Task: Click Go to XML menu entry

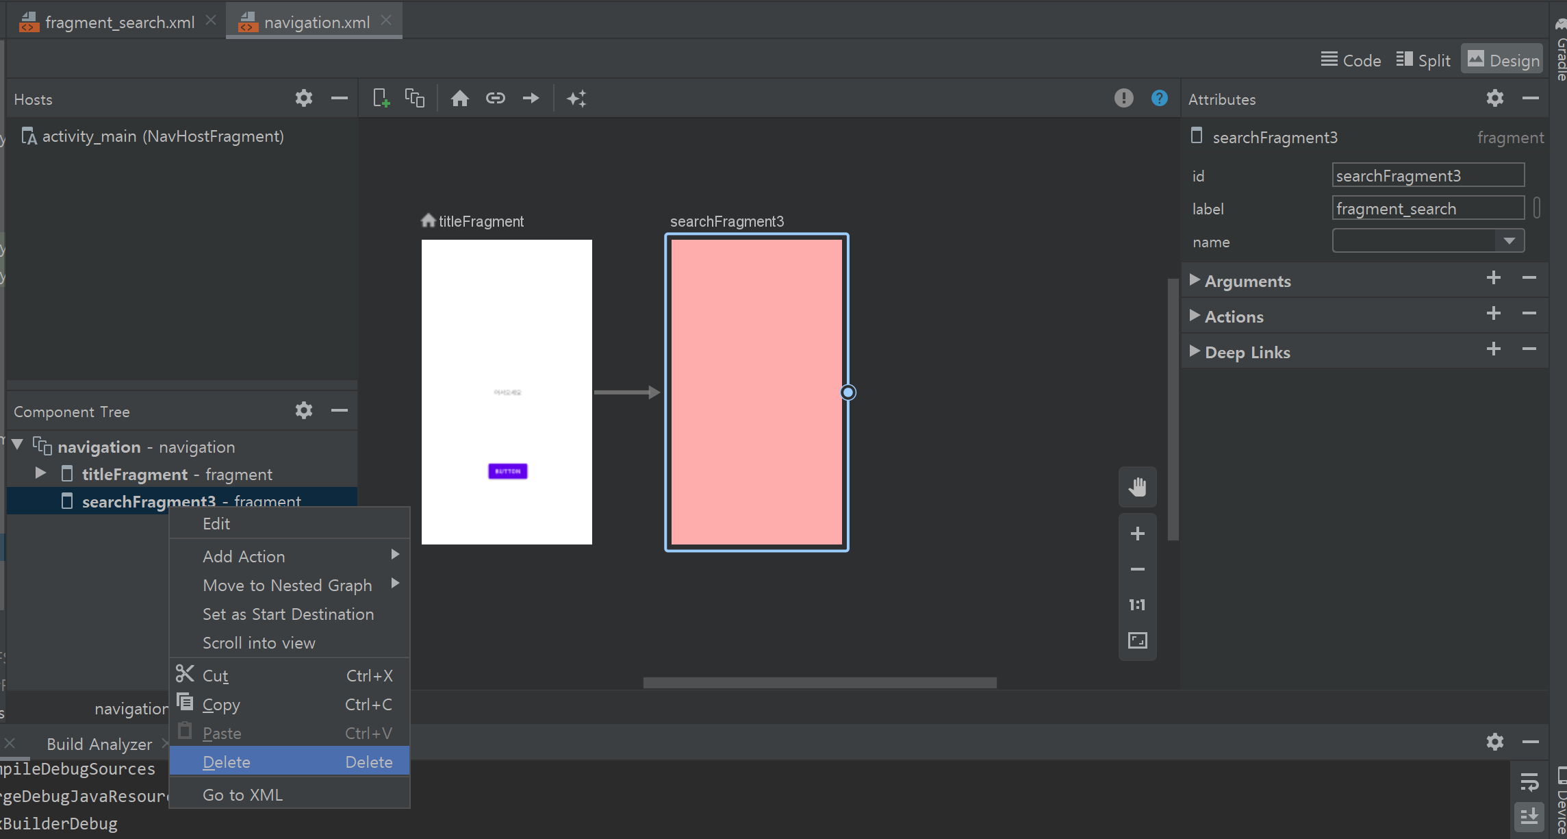Action: [x=242, y=794]
